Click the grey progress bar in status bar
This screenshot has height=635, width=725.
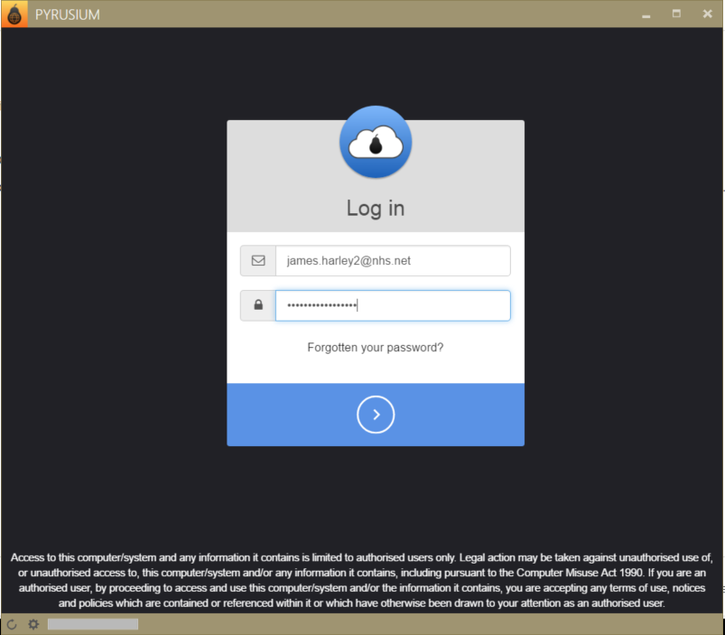click(93, 624)
